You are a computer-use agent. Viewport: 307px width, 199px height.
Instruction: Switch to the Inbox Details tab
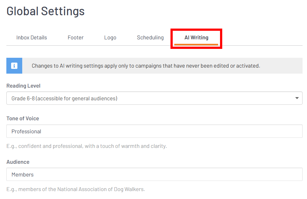(x=31, y=37)
